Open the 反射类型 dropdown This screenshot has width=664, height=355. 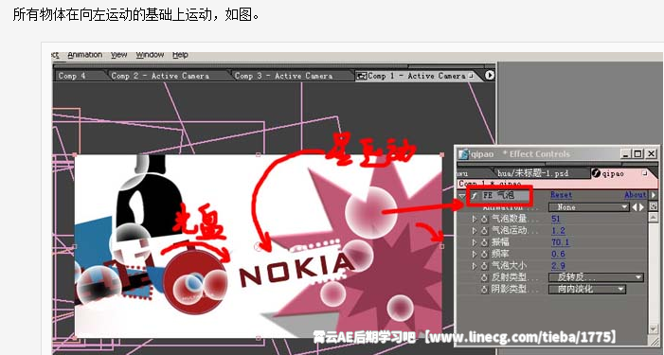tap(596, 277)
